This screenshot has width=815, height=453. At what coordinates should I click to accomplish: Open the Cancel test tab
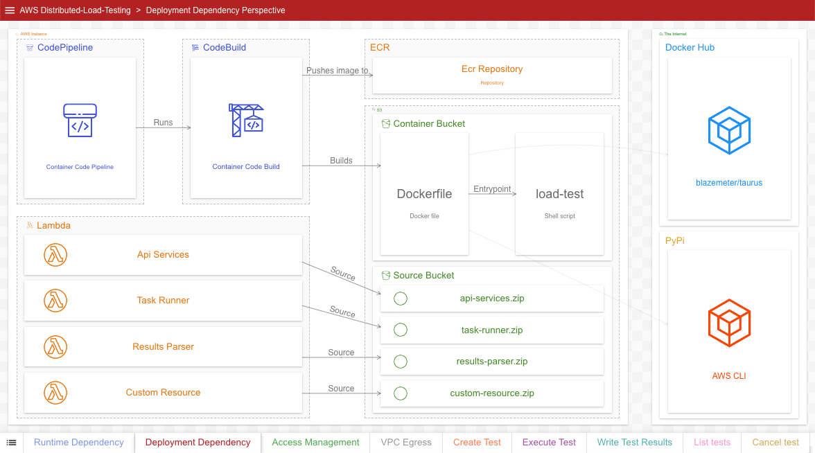775,443
